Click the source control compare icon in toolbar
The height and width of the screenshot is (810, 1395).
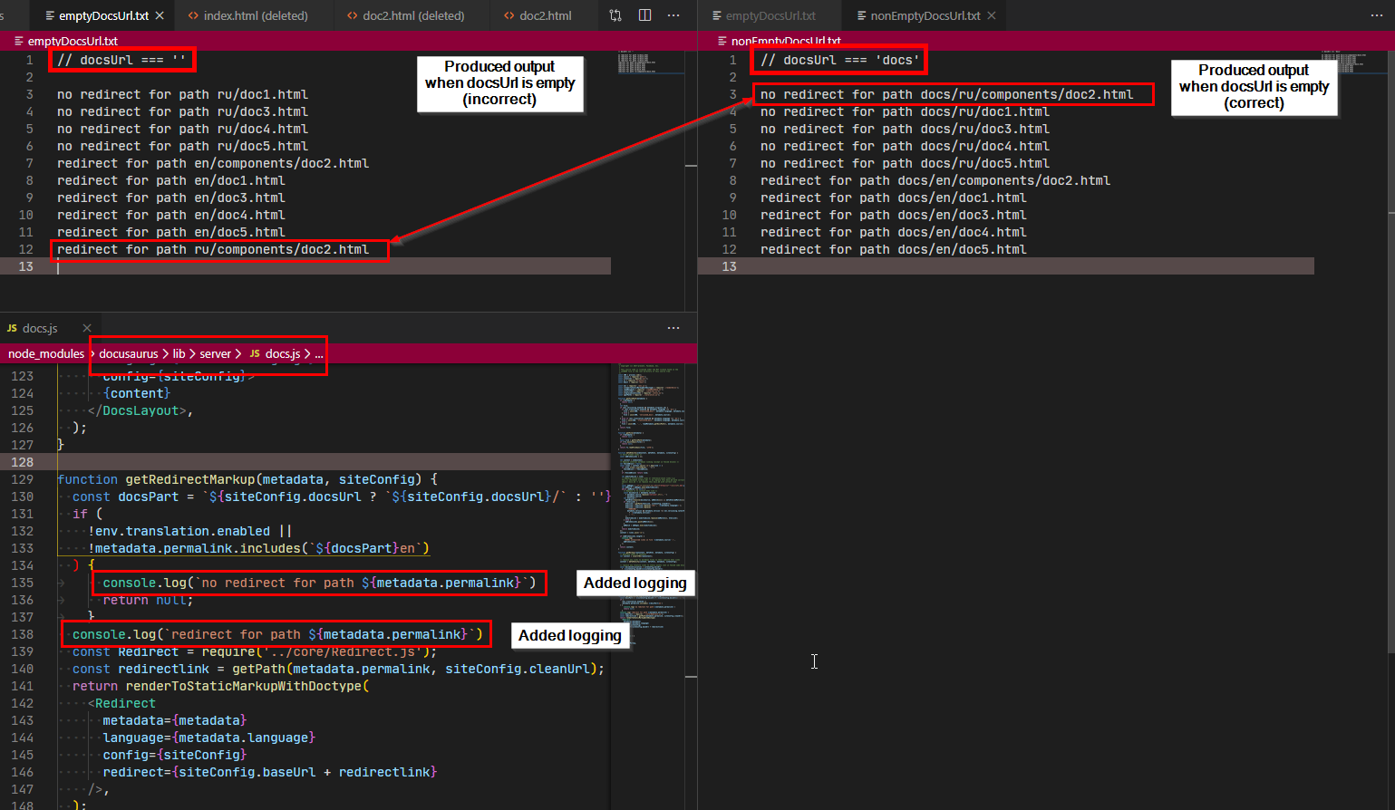pos(615,15)
